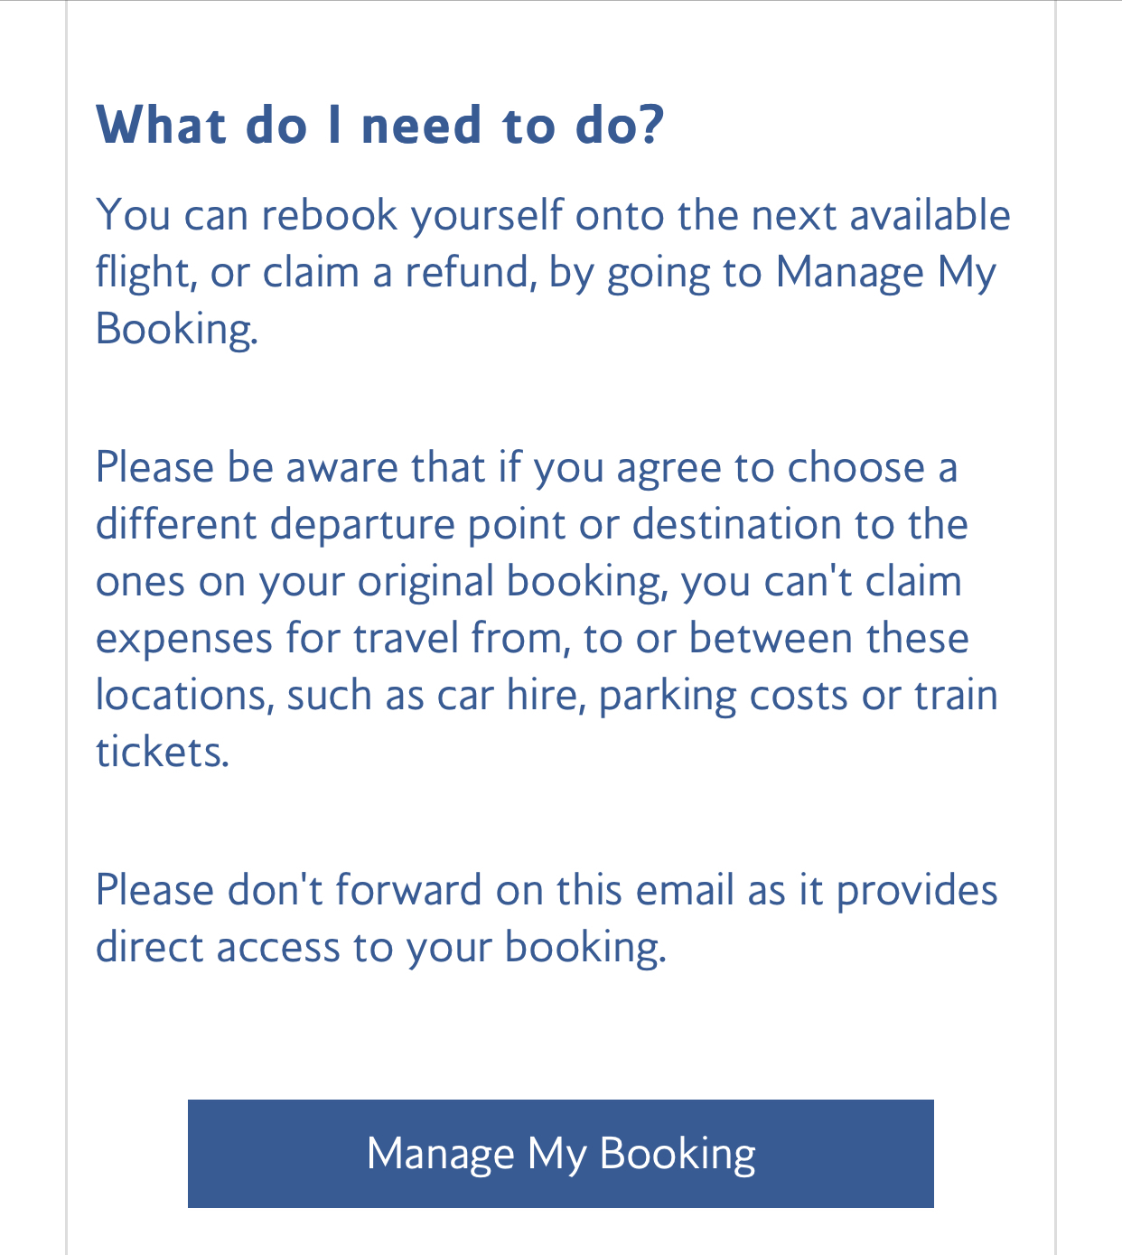Click the phrase "different departure" in the notice
Image resolution: width=1122 pixels, height=1255 pixels.
(276, 525)
